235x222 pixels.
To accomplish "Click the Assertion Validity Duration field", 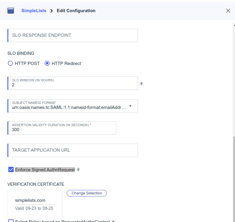I will click(62, 128).
